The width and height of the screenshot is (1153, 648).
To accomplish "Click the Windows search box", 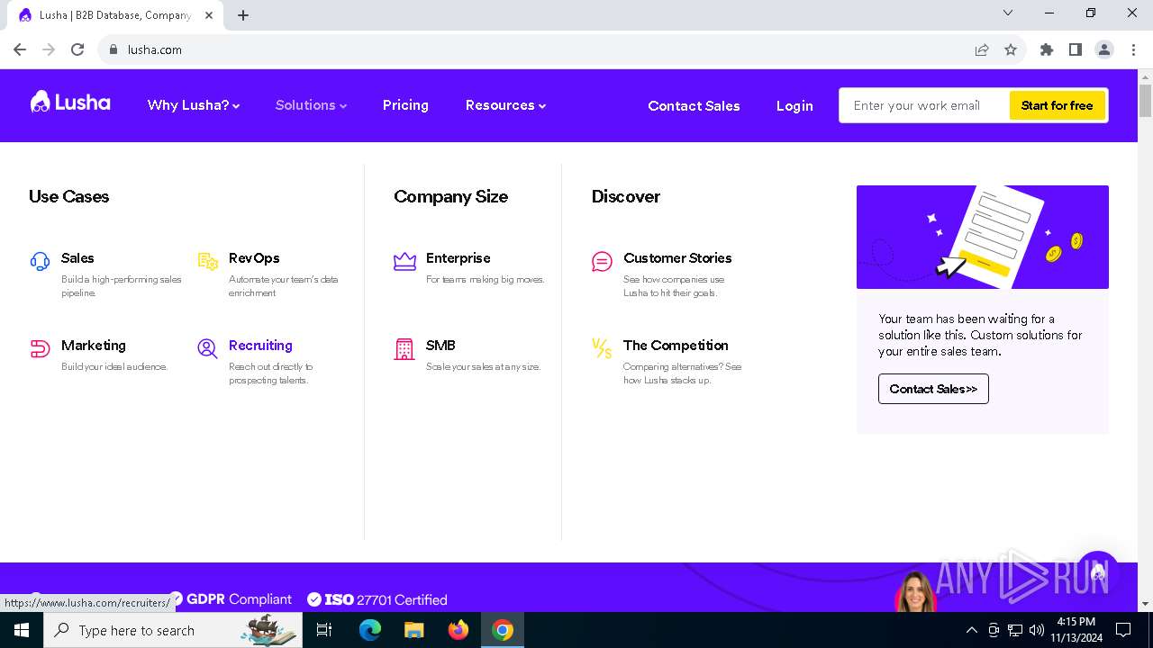I will [173, 630].
